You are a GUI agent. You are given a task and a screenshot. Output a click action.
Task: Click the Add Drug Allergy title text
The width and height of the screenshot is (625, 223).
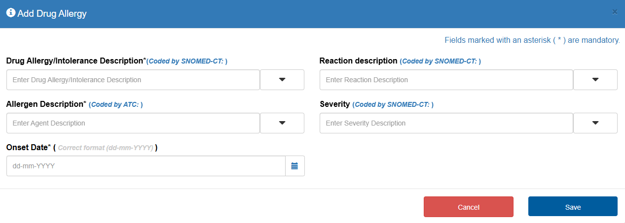(x=52, y=14)
